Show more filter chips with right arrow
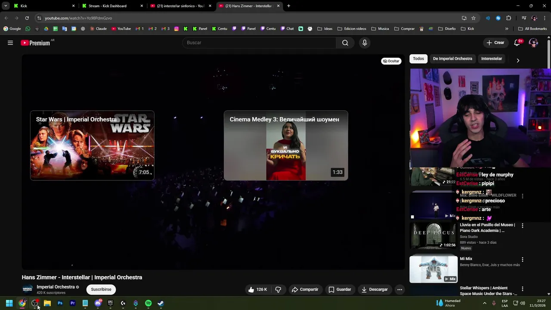The width and height of the screenshot is (551, 310). coord(518,61)
